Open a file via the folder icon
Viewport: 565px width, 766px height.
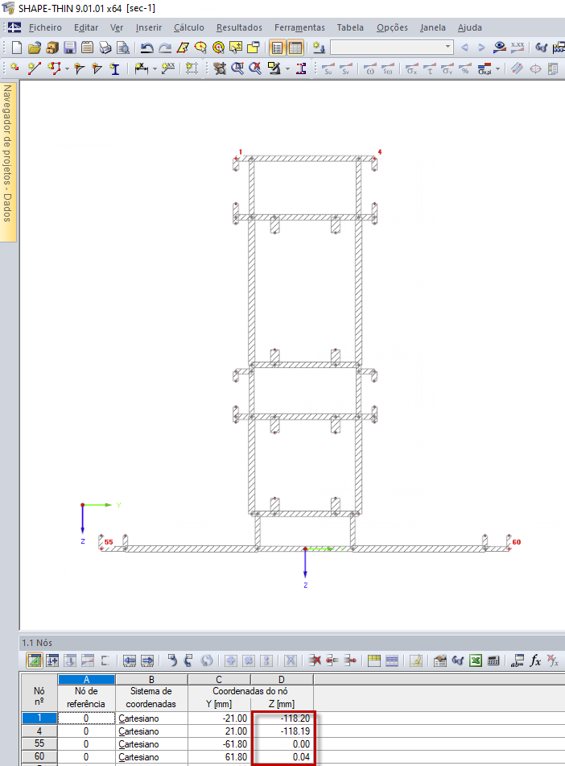click(34, 48)
